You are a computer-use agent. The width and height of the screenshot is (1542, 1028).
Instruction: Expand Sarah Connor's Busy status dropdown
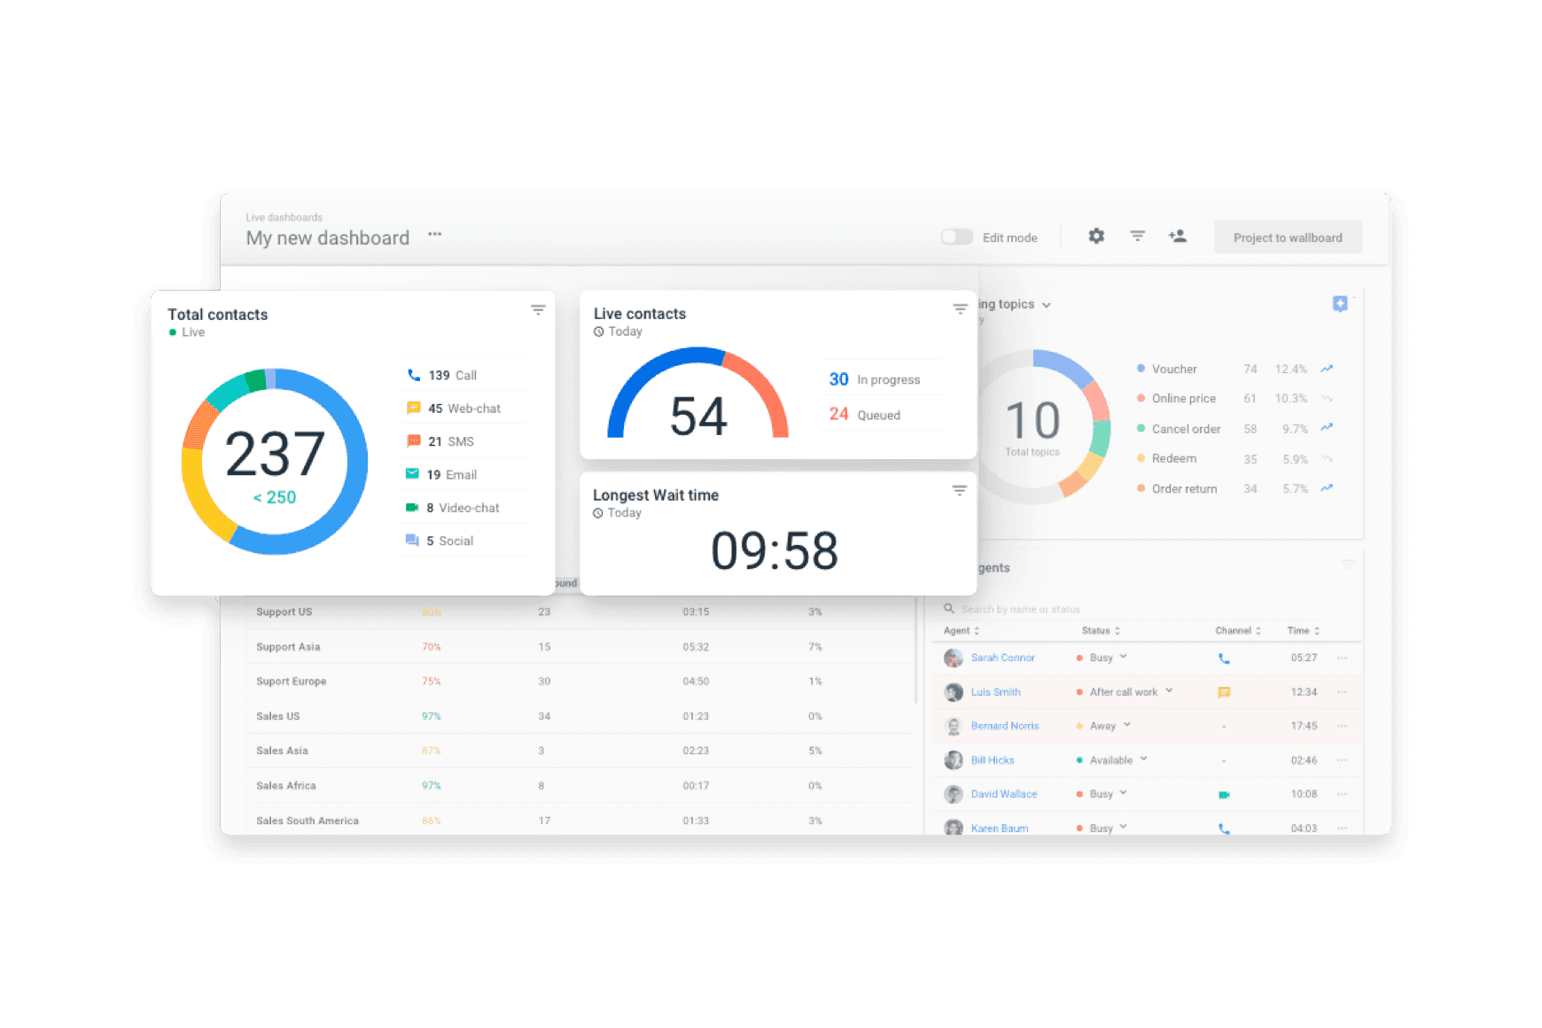point(1124,658)
